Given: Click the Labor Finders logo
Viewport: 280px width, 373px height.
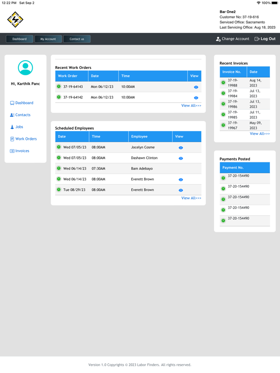Looking at the screenshot, I should coord(15,19).
